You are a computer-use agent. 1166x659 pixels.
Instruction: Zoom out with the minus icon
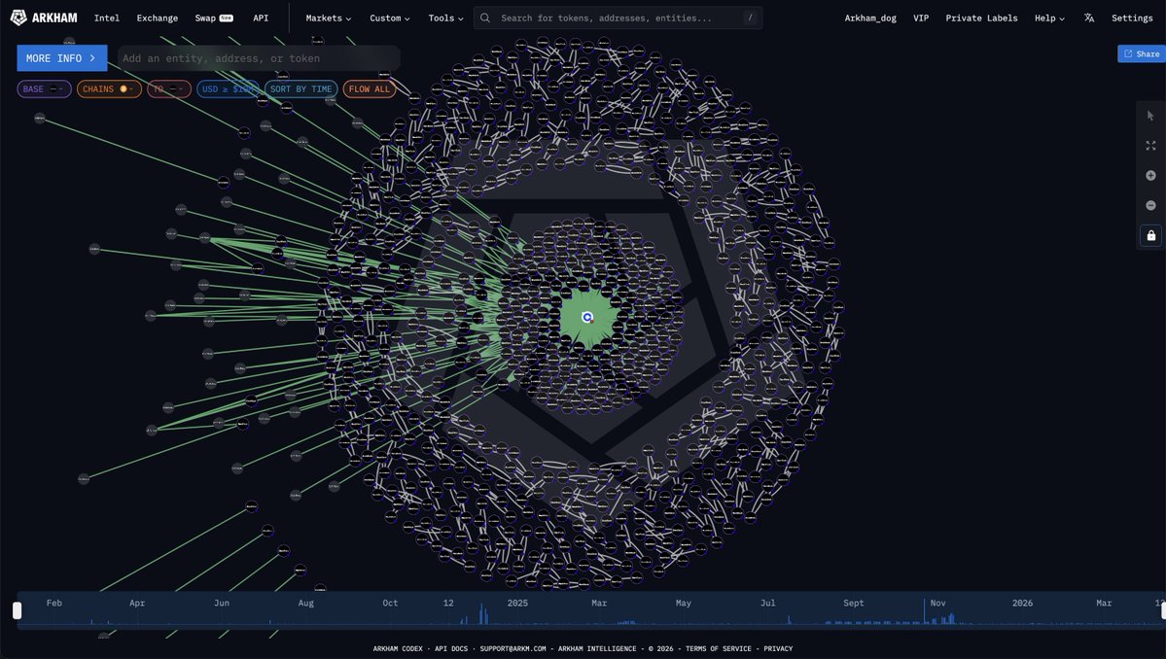click(1150, 205)
